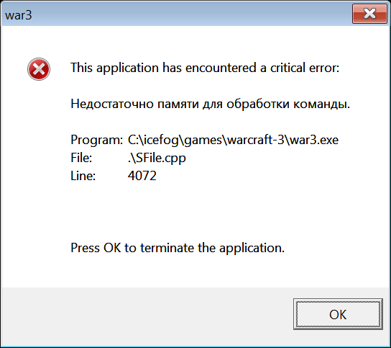The image size is (391, 348).
Task: Click the Russian out-of-memory message
Action: coord(210,104)
